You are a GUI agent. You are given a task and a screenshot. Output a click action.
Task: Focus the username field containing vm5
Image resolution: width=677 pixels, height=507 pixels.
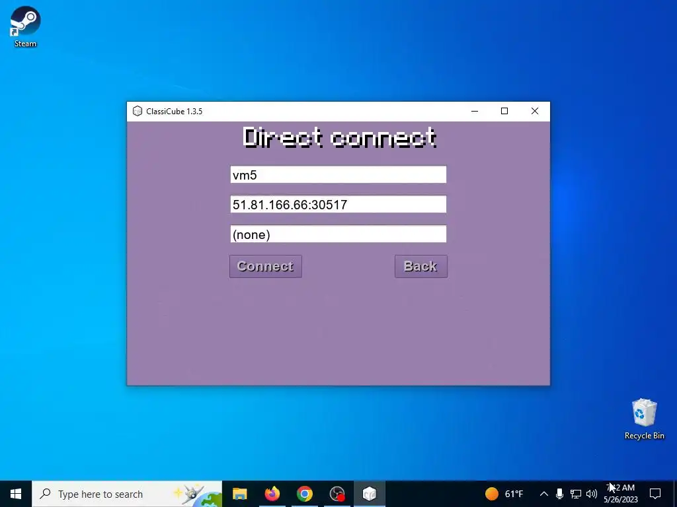[x=338, y=174]
